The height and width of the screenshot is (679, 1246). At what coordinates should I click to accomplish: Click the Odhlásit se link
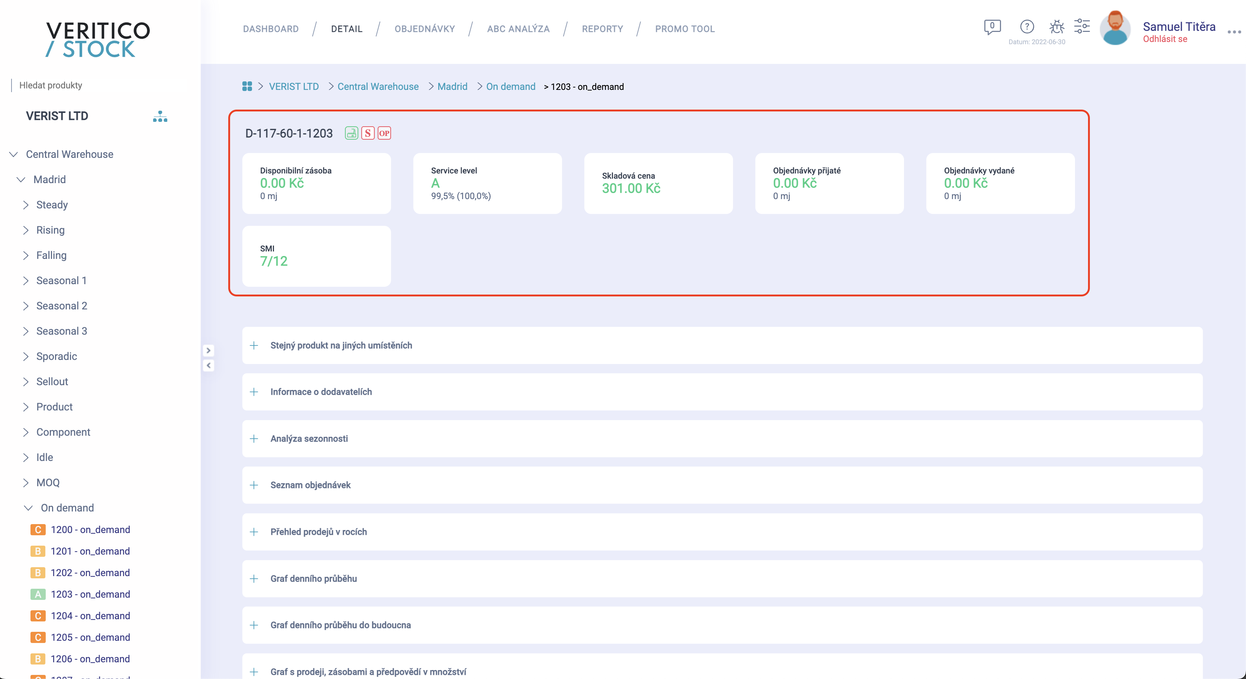click(x=1164, y=39)
